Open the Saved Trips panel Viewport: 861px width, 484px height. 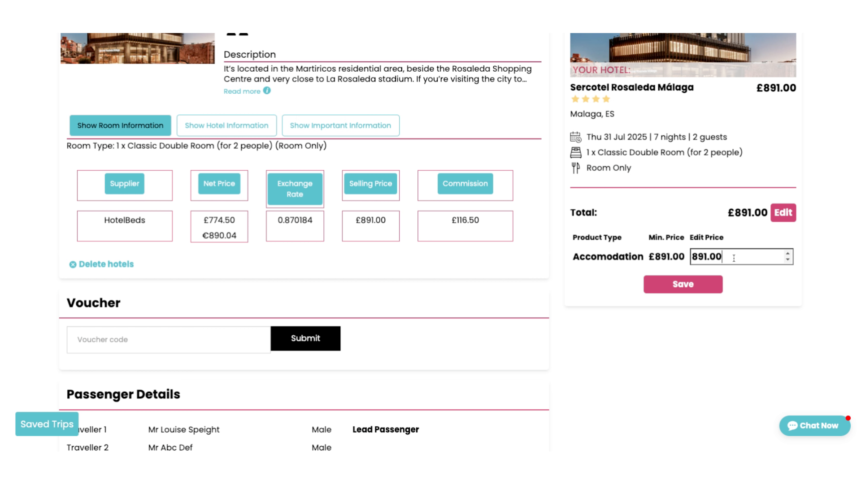[x=47, y=424]
